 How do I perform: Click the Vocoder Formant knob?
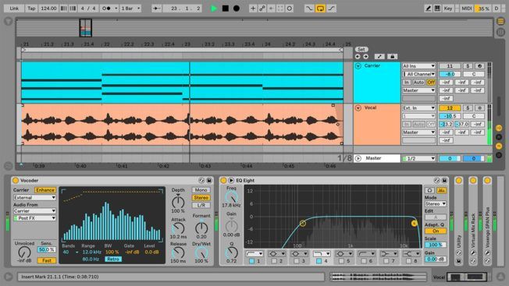201,228
